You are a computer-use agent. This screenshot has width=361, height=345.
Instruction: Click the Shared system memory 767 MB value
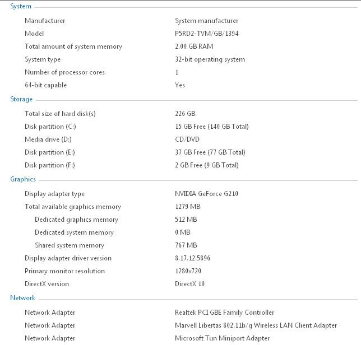(186, 245)
